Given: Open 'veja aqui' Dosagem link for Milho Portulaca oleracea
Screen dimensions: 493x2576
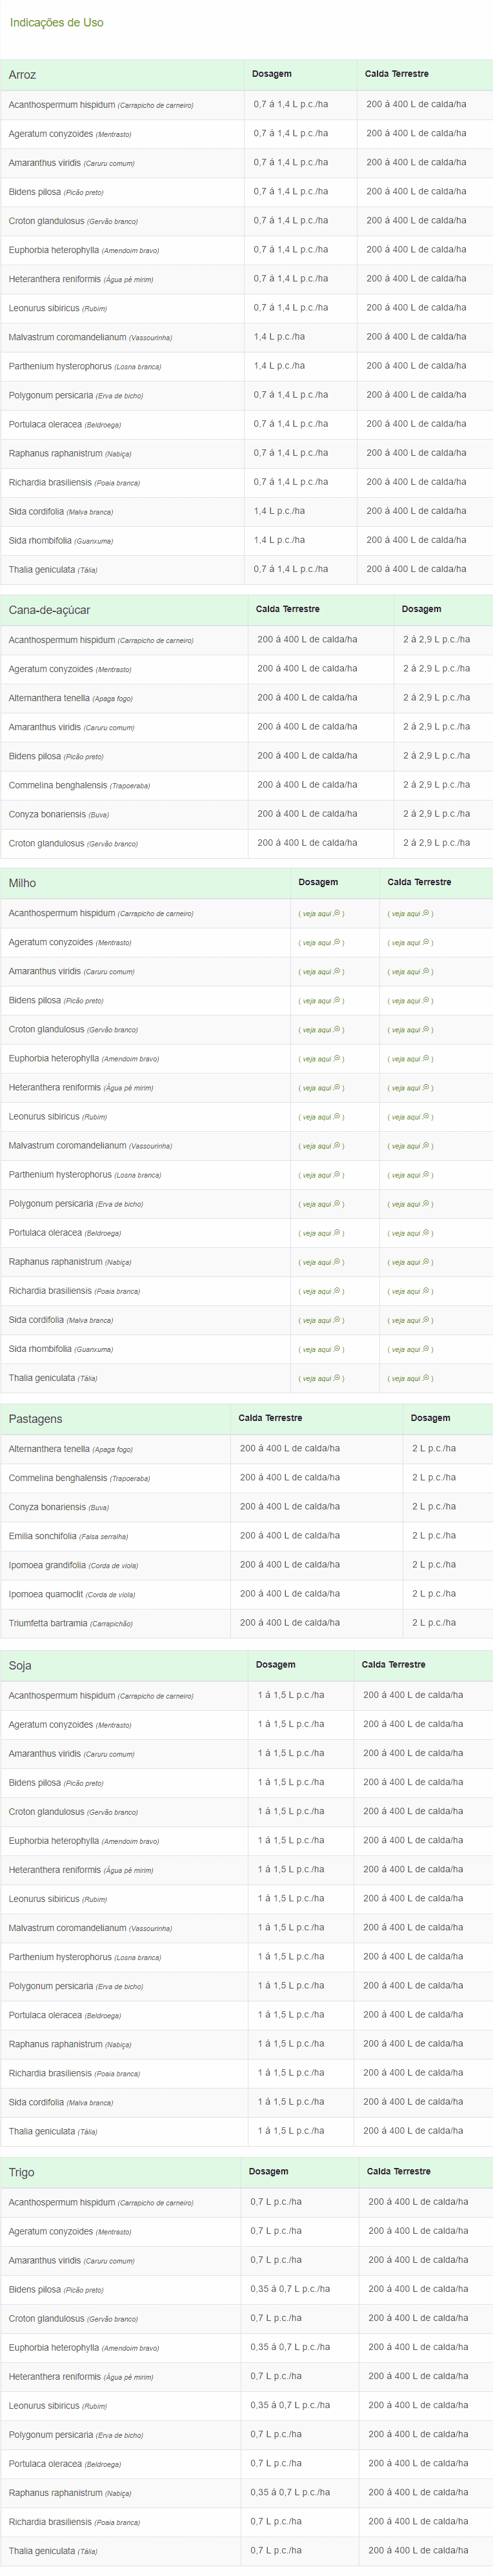Looking at the screenshot, I should 317,1233.
